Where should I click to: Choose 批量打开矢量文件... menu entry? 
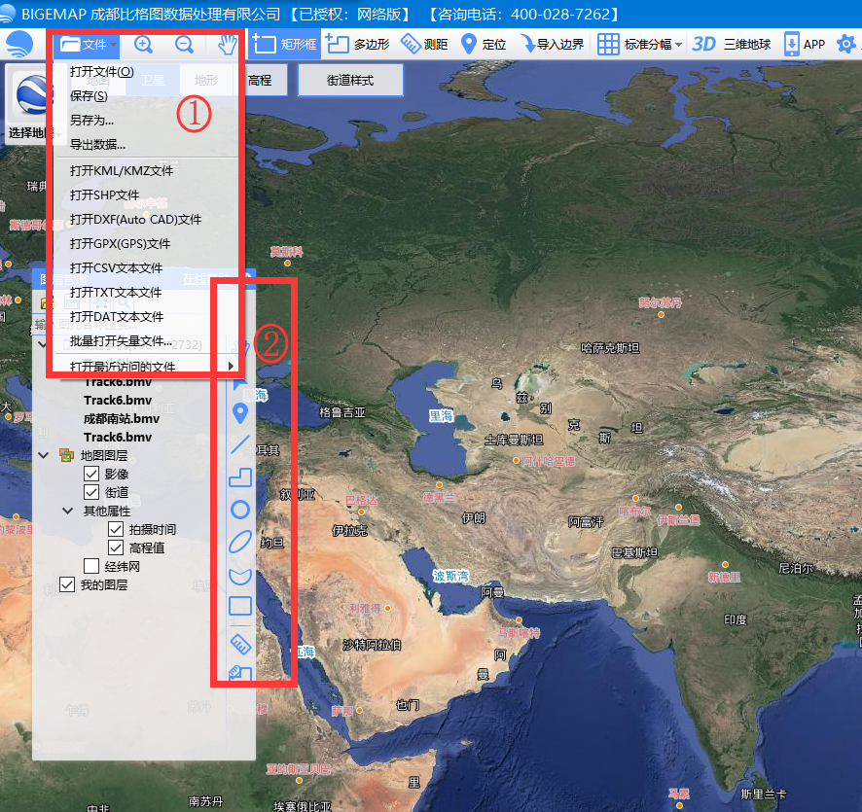(121, 340)
